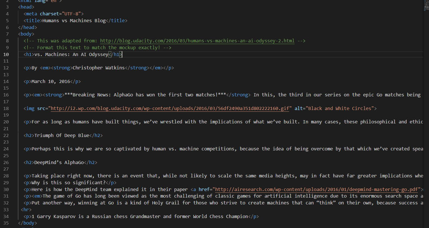Click title text 'Humans vs Machines Blog'
Viewport: 429px width, 228px height.
pyautogui.click(x=74, y=20)
